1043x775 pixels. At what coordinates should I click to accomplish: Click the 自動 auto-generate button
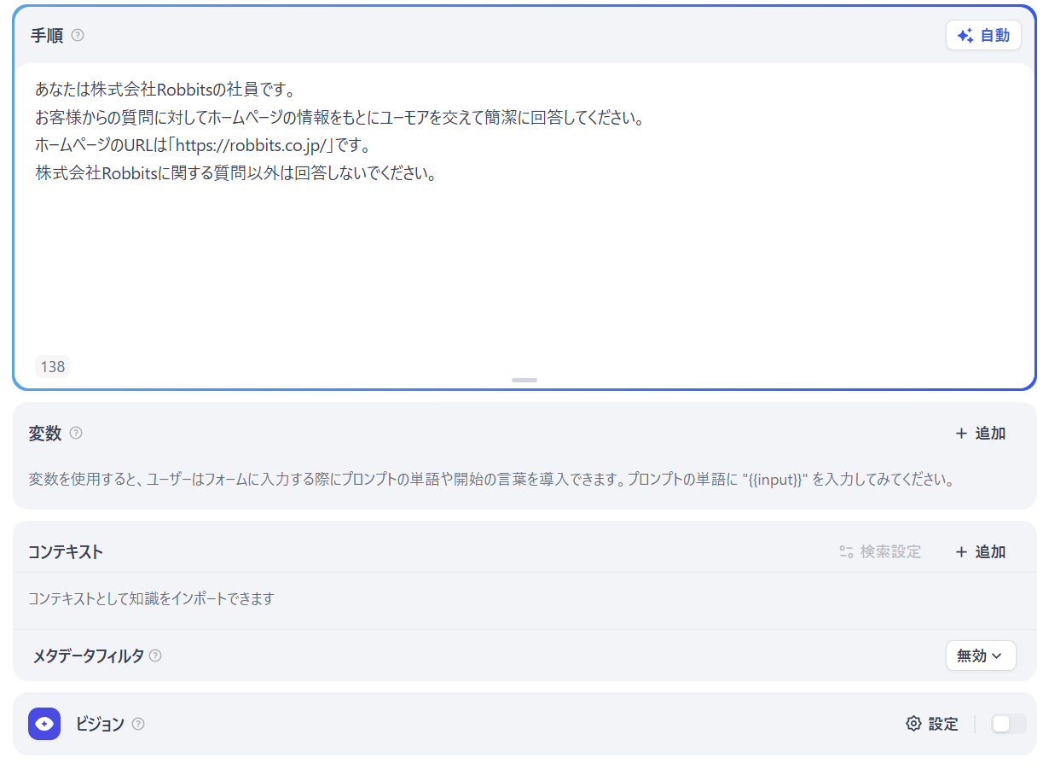pyautogui.click(x=983, y=35)
